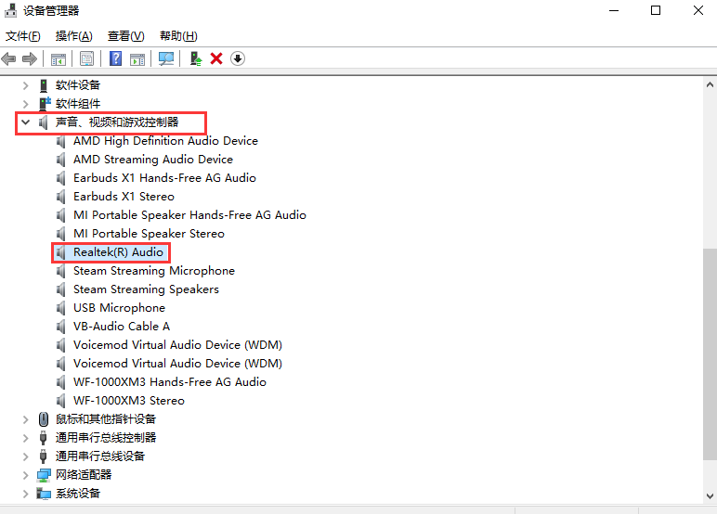The height and width of the screenshot is (514, 717).
Task: Select VB-Audio Cable A device
Action: click(121, 327)
